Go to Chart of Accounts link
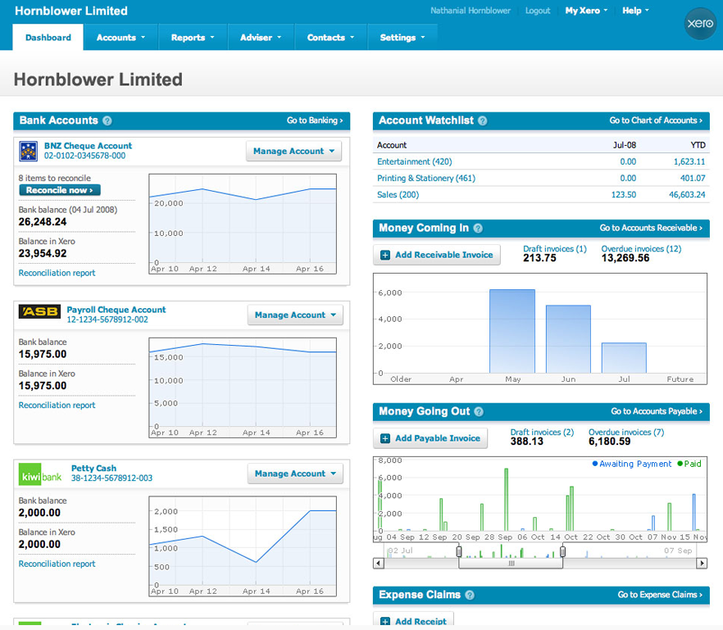The width and height of the screenshot is (723, 630). 656,120
